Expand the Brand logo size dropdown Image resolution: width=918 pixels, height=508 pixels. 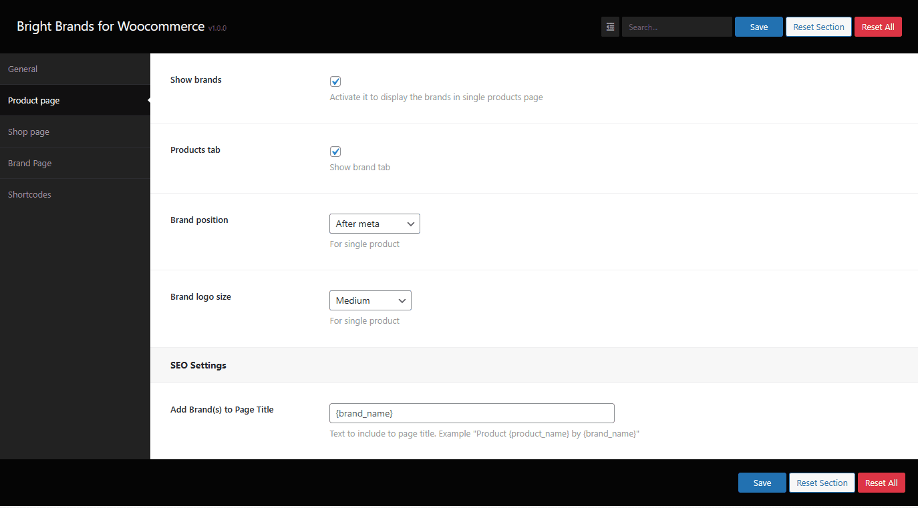point(370,300)
